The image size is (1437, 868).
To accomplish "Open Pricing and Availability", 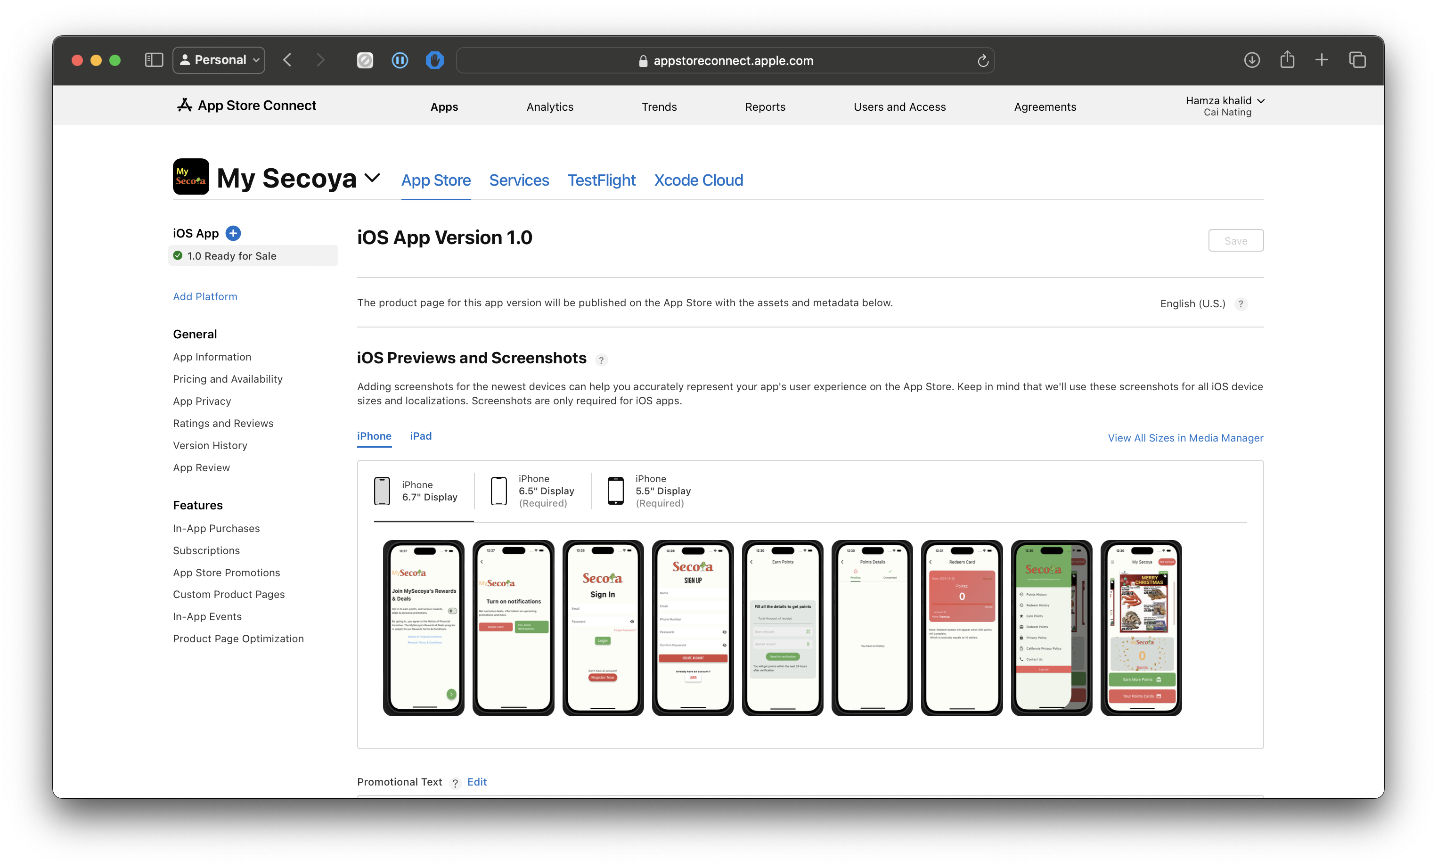I will 228,378.
